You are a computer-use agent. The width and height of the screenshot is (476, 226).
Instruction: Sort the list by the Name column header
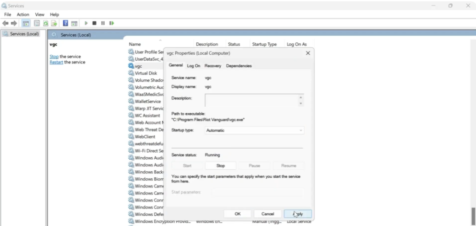click(x=135, y=44)
